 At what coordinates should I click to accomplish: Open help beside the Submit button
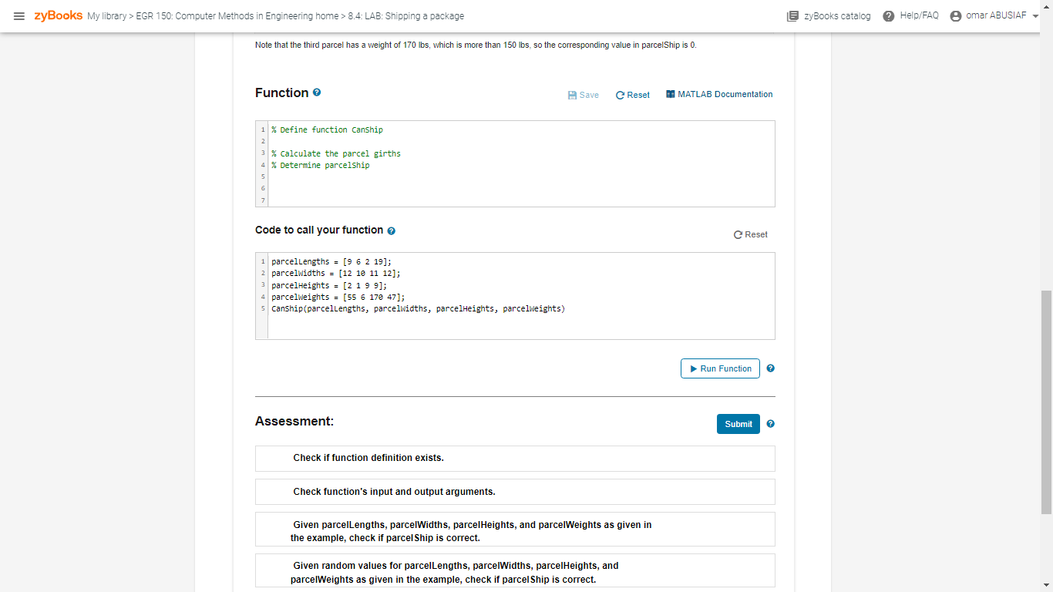(x=770, y=423)
